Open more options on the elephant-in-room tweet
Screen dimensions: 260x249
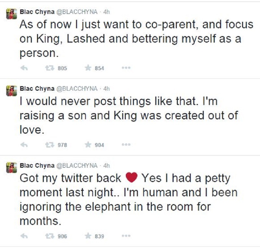[126, 236]
